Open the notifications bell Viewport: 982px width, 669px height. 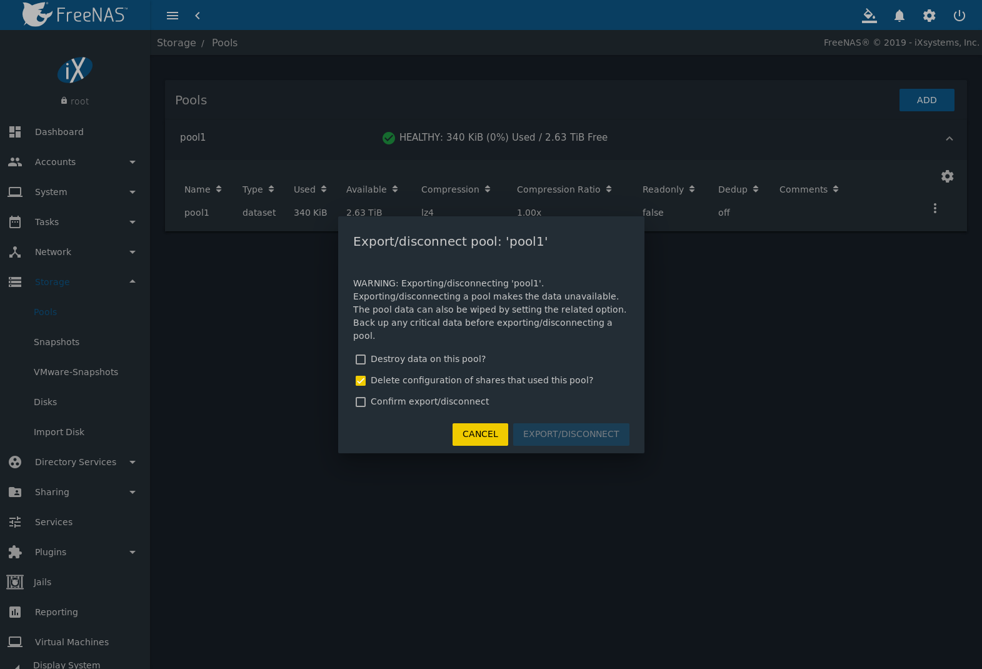point(899,16)
